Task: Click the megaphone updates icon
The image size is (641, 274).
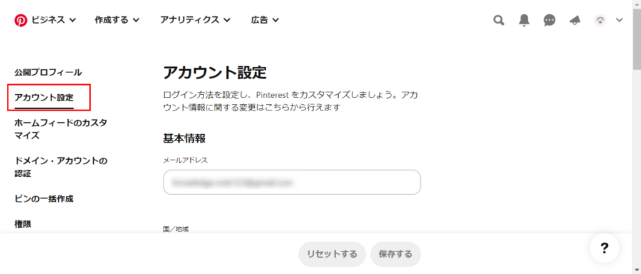Action: 575,20
